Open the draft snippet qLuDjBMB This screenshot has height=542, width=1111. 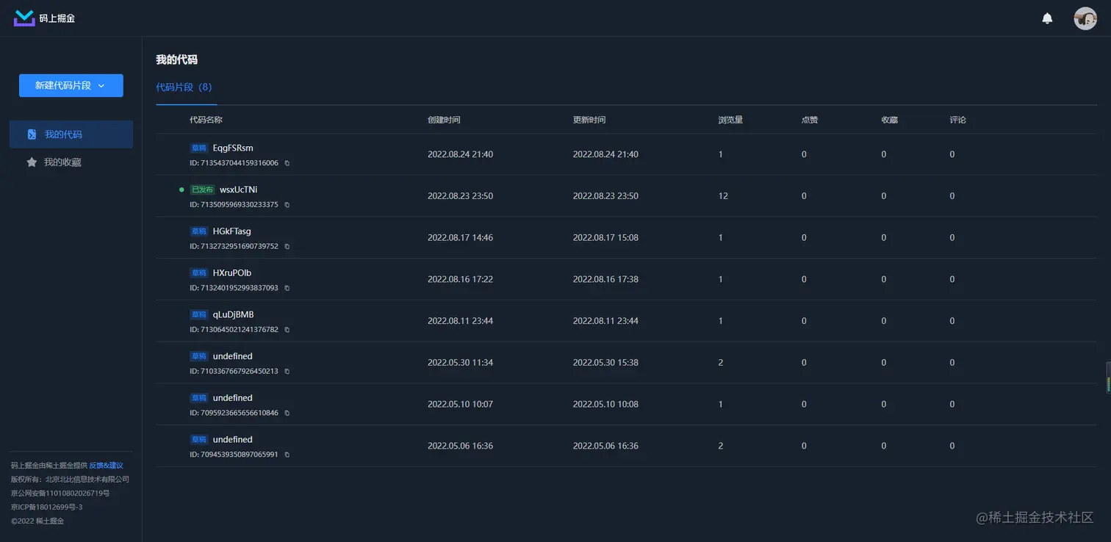233,314
